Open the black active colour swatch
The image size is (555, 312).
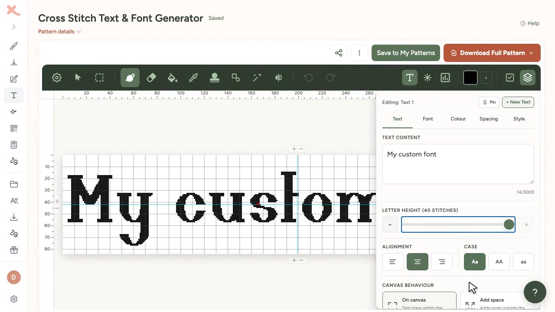pos(470,78)
